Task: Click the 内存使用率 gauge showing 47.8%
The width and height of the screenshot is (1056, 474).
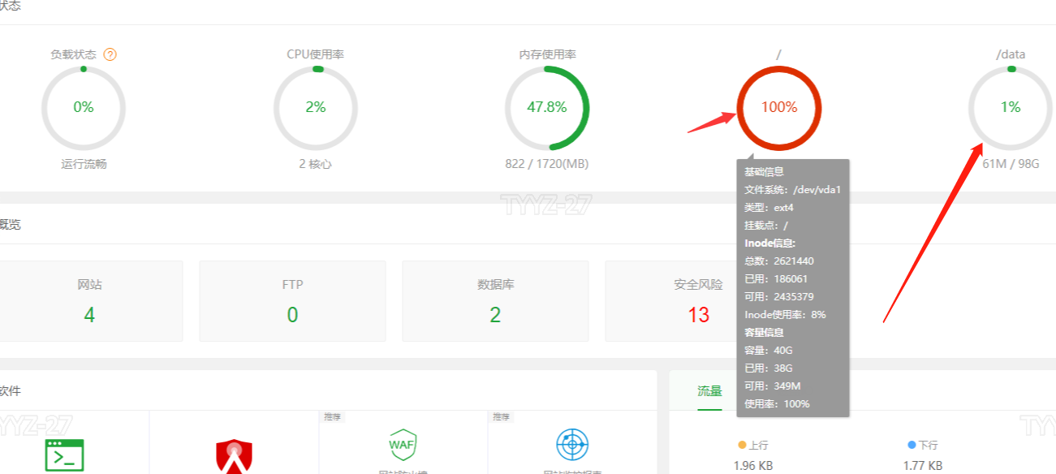Action: (x=548, y=107)
